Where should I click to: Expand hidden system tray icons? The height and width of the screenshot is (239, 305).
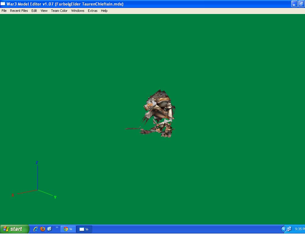pyautogui.click(x=284, y=229)
